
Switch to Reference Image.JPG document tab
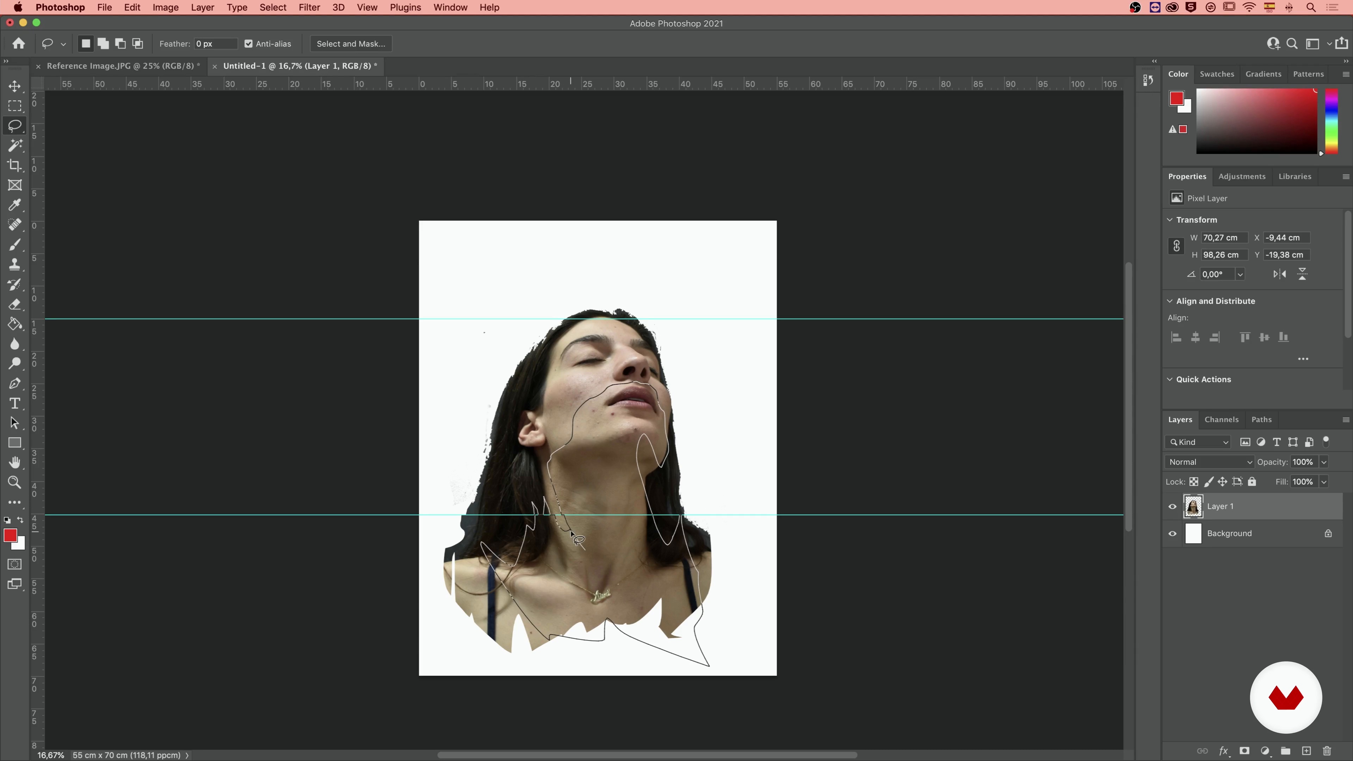point(123,66)
